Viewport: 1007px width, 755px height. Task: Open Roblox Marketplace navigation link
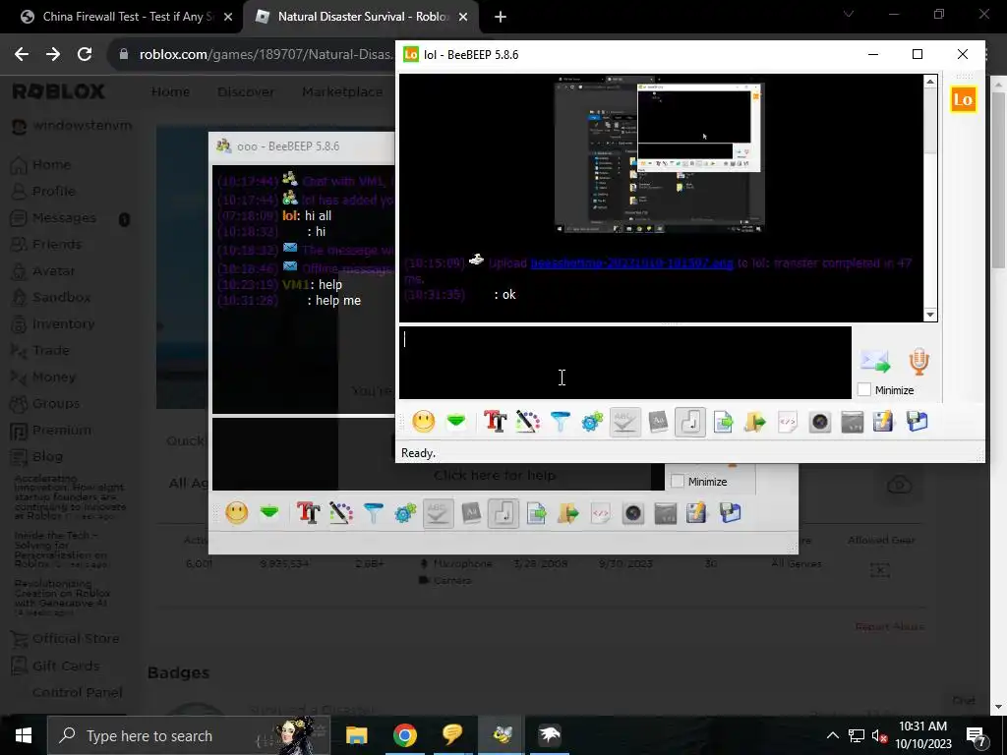coord(343,91)
